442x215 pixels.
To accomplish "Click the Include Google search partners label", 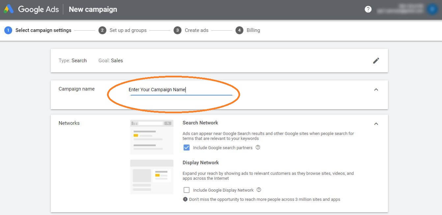I will [x=223, y=148].
